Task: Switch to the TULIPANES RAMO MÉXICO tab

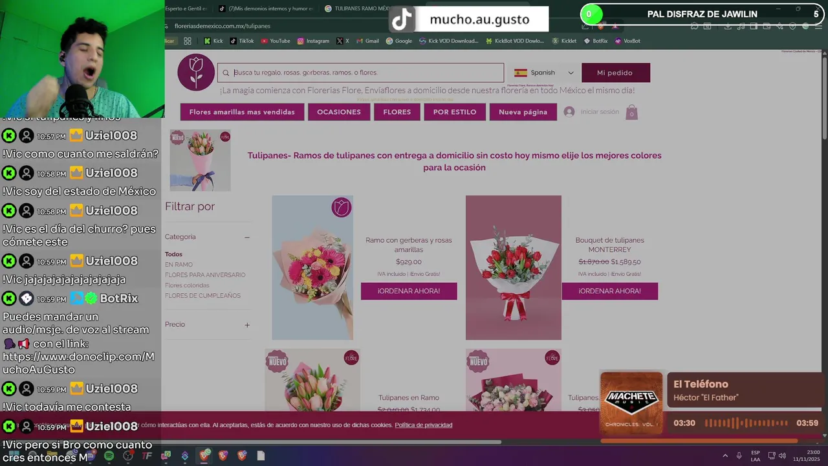Action: point(357,8)
